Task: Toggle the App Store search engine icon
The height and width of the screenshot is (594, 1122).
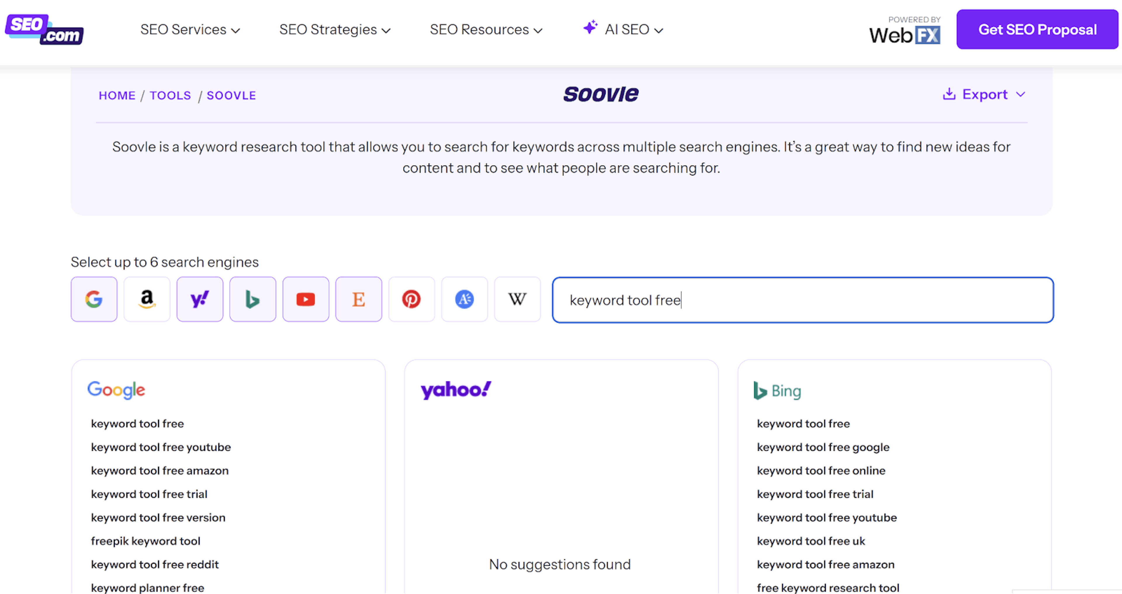Action: [x=464, y=299]
